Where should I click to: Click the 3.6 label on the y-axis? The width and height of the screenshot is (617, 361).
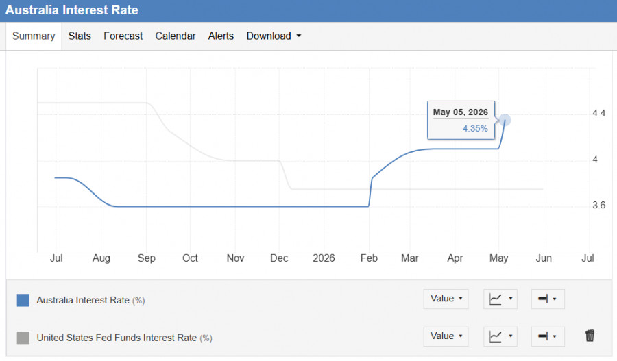[x=599, y=205]
